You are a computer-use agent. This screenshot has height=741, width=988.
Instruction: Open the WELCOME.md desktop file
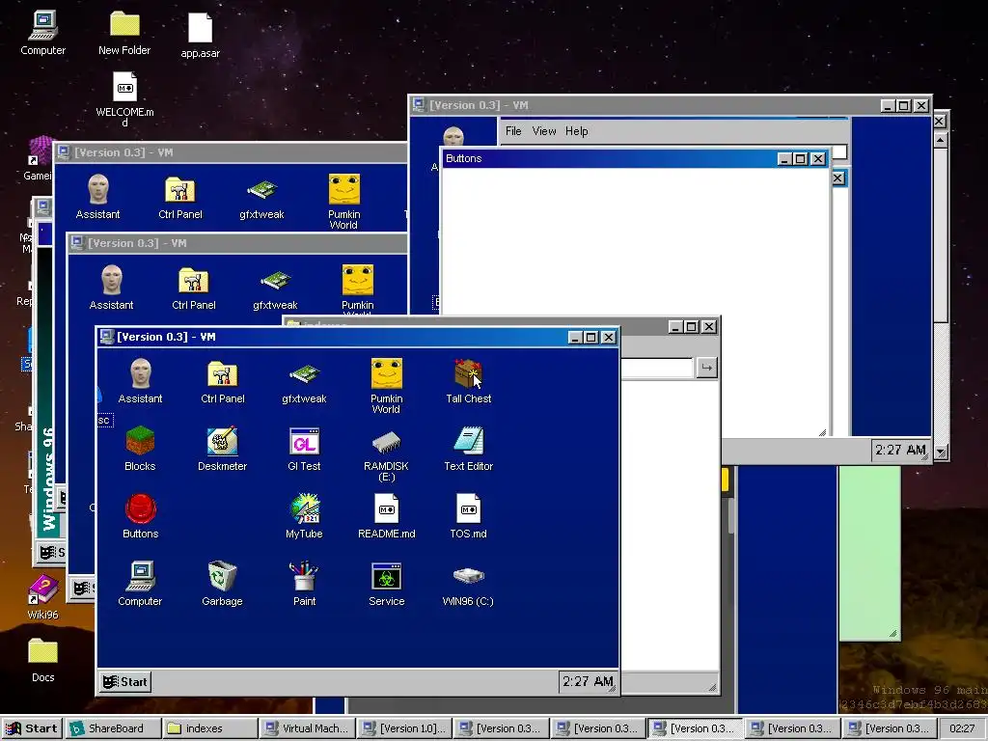(124, 99)
